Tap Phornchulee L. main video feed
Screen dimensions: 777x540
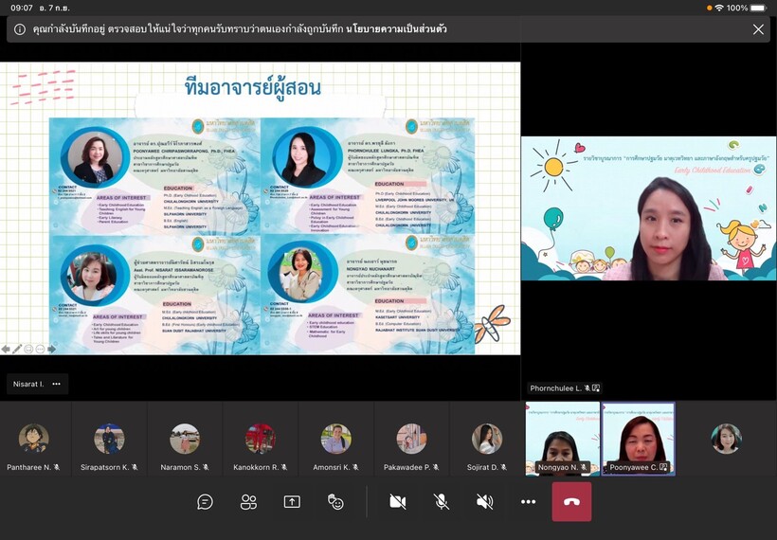[648, 208]
